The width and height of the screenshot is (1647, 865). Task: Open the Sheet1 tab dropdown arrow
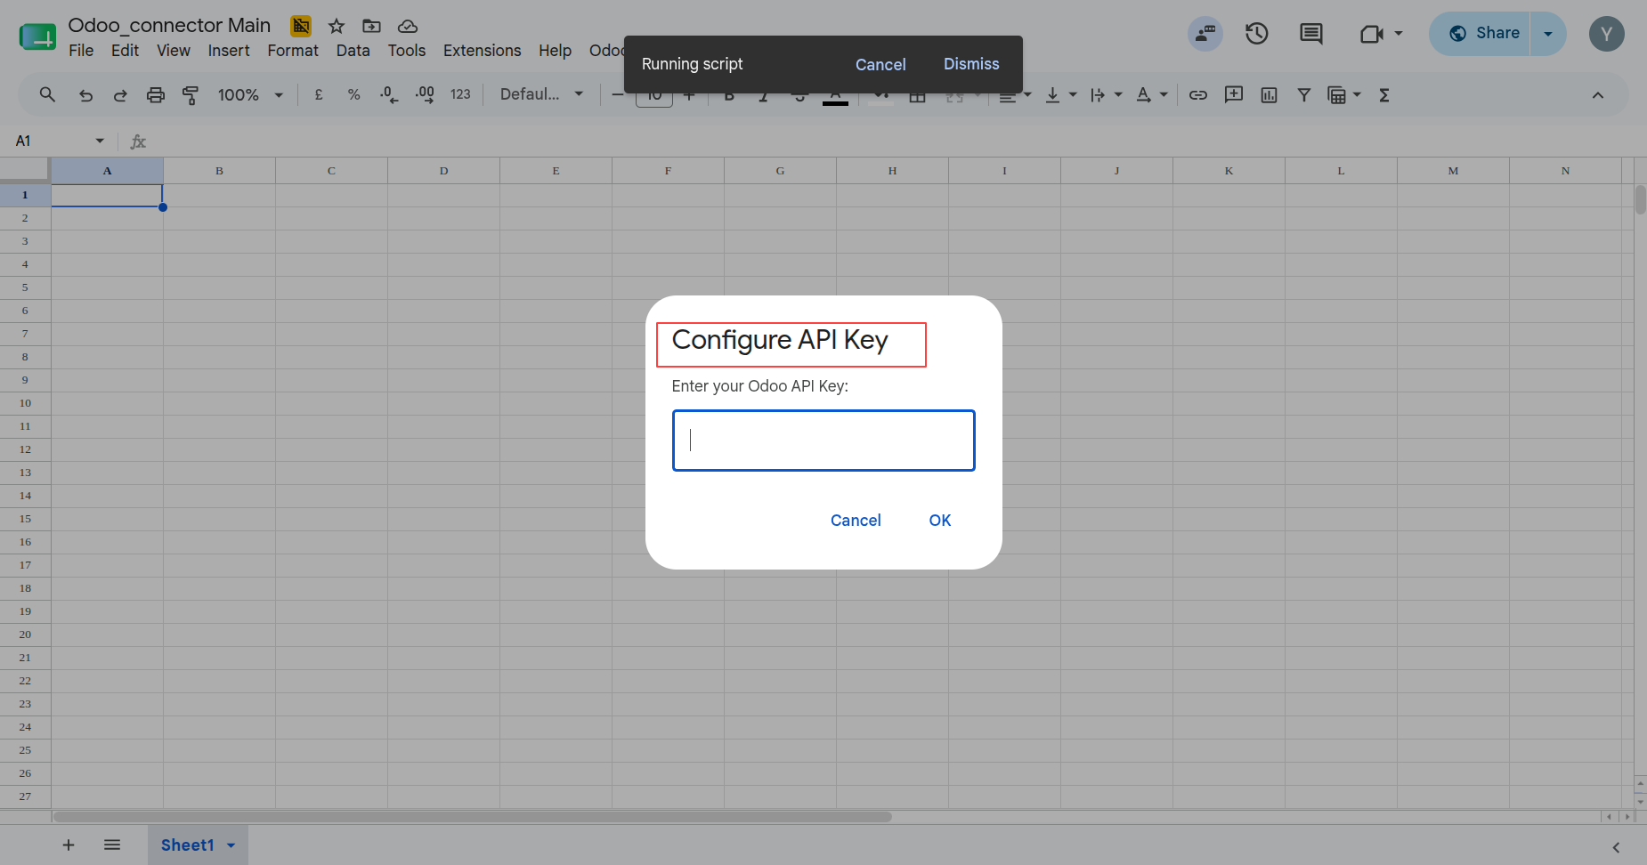tap(231, 845)
